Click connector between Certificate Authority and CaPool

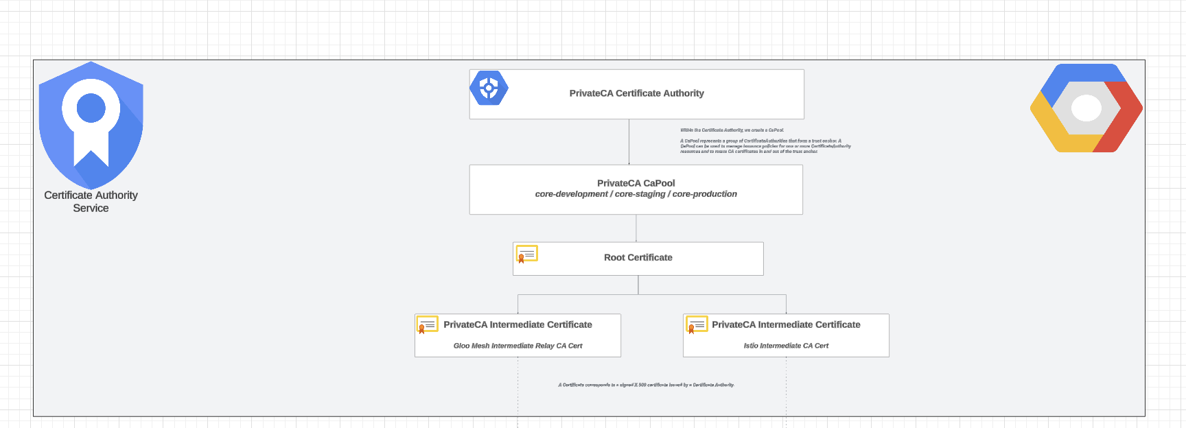click(x=629, y=142)
